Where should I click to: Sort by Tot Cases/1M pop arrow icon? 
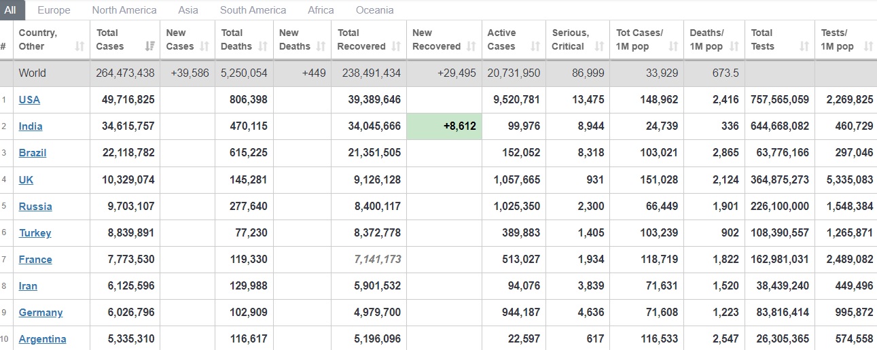pos(673,46)
